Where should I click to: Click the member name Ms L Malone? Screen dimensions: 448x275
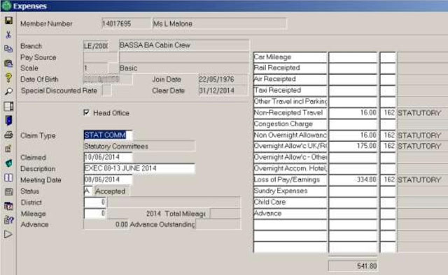tap(219, 23)
